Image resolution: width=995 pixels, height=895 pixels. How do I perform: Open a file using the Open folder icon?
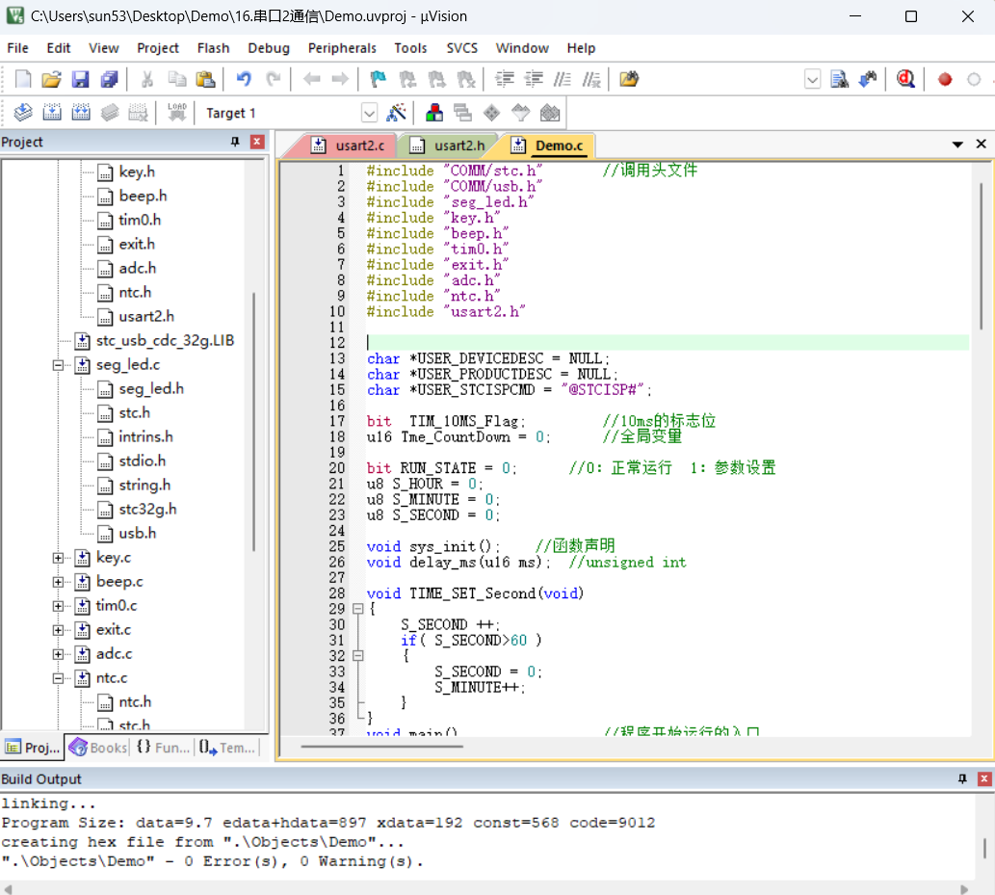pos(51,79)
